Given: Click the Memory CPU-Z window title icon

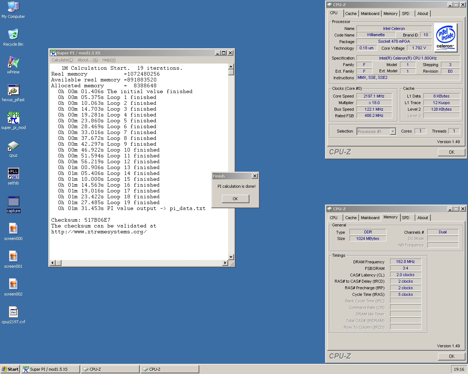Looking at the screenshot, I should click(329, 209).
